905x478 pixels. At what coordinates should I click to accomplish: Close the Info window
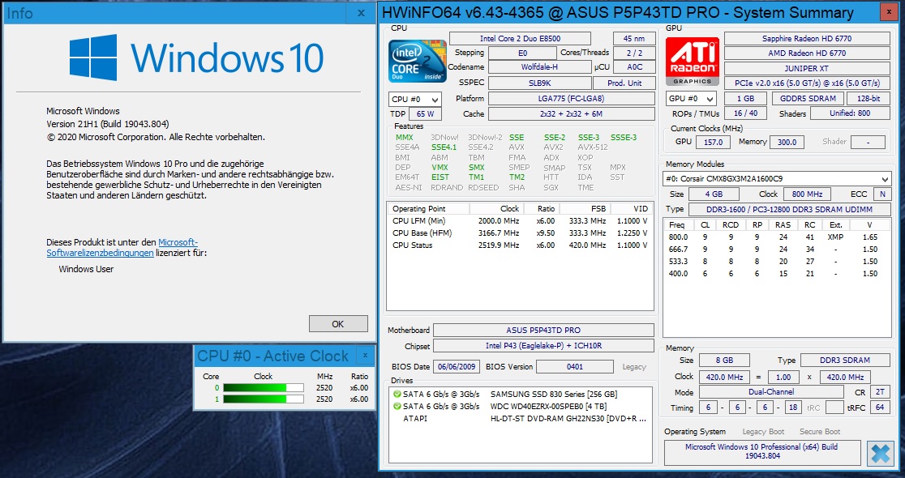click(x=362, y=13)
